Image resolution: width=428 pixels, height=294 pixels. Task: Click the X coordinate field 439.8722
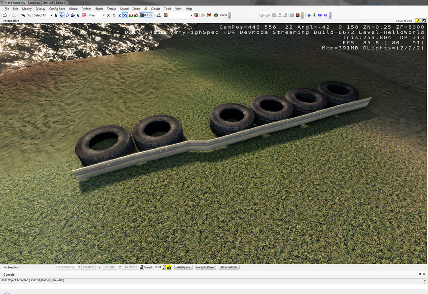[89, 267]
